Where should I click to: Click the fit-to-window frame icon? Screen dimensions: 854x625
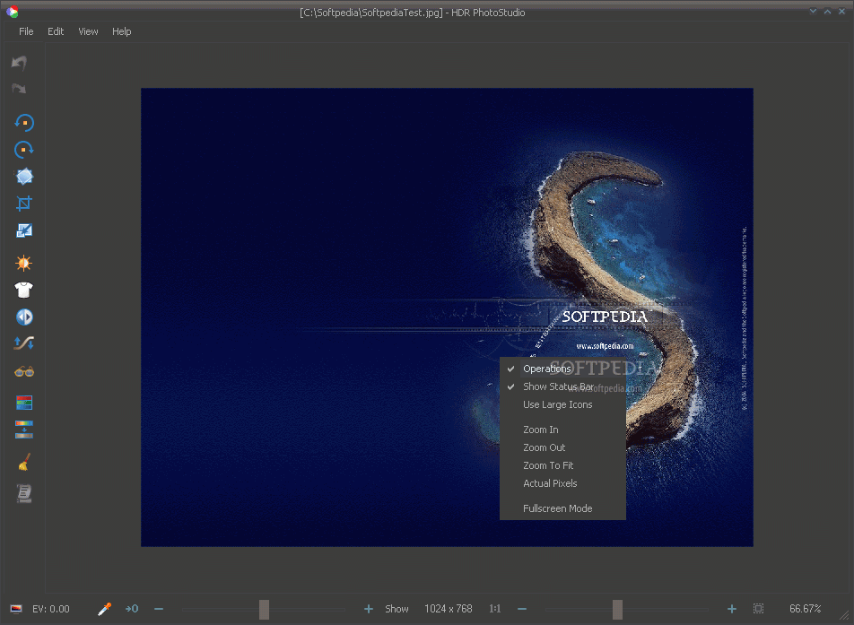coord(758,609)
